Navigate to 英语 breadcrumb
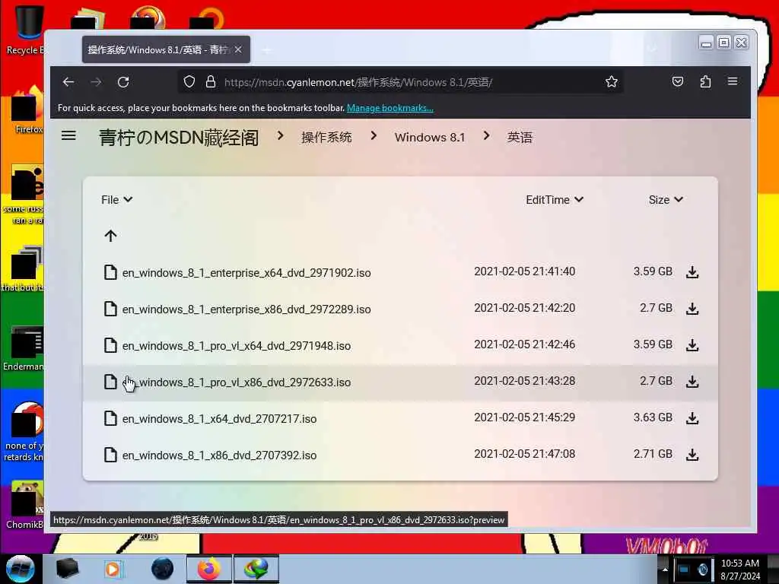Viewport: 779px width, 584px height. pos(520,137)
